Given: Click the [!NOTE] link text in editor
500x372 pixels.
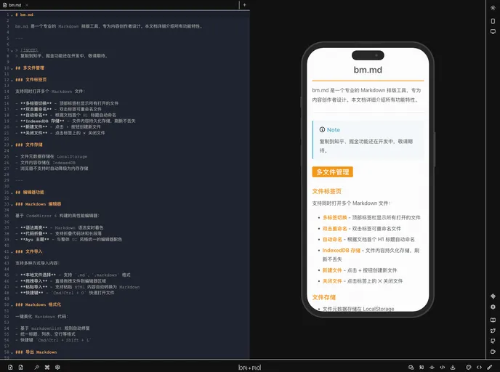Looking at the screenshot, I should pyautogui.click(x=29, y=50).
